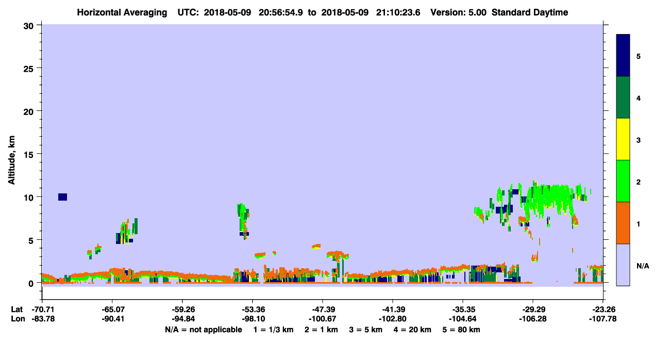Click latitude value -35.35
Viewport: 670px width, 344px height.
(463, 309)
